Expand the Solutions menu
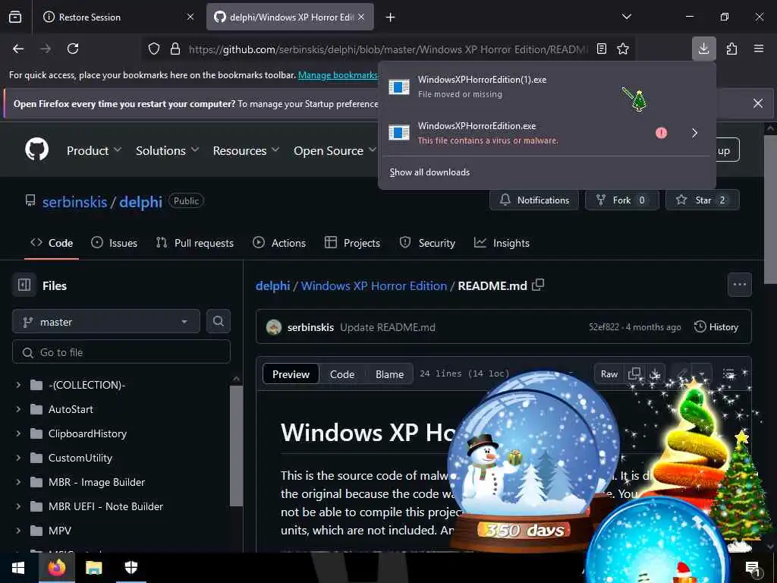The image size is (777, 583). (x=167, y=150)
